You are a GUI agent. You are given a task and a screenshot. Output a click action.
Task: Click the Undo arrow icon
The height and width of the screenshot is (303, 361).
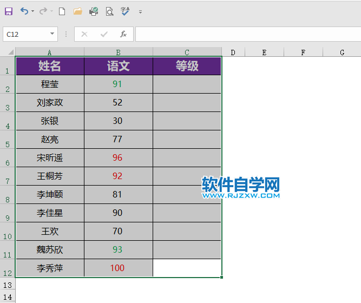pos(24,11)
